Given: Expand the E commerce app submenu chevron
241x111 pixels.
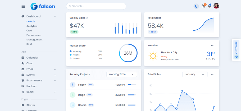Looking at the screenshot, I should (x=55, y=81).
